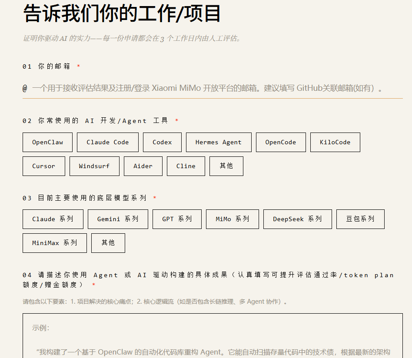412x358 pixels.
Task: Click the project description text area
Action: [213, 336]
